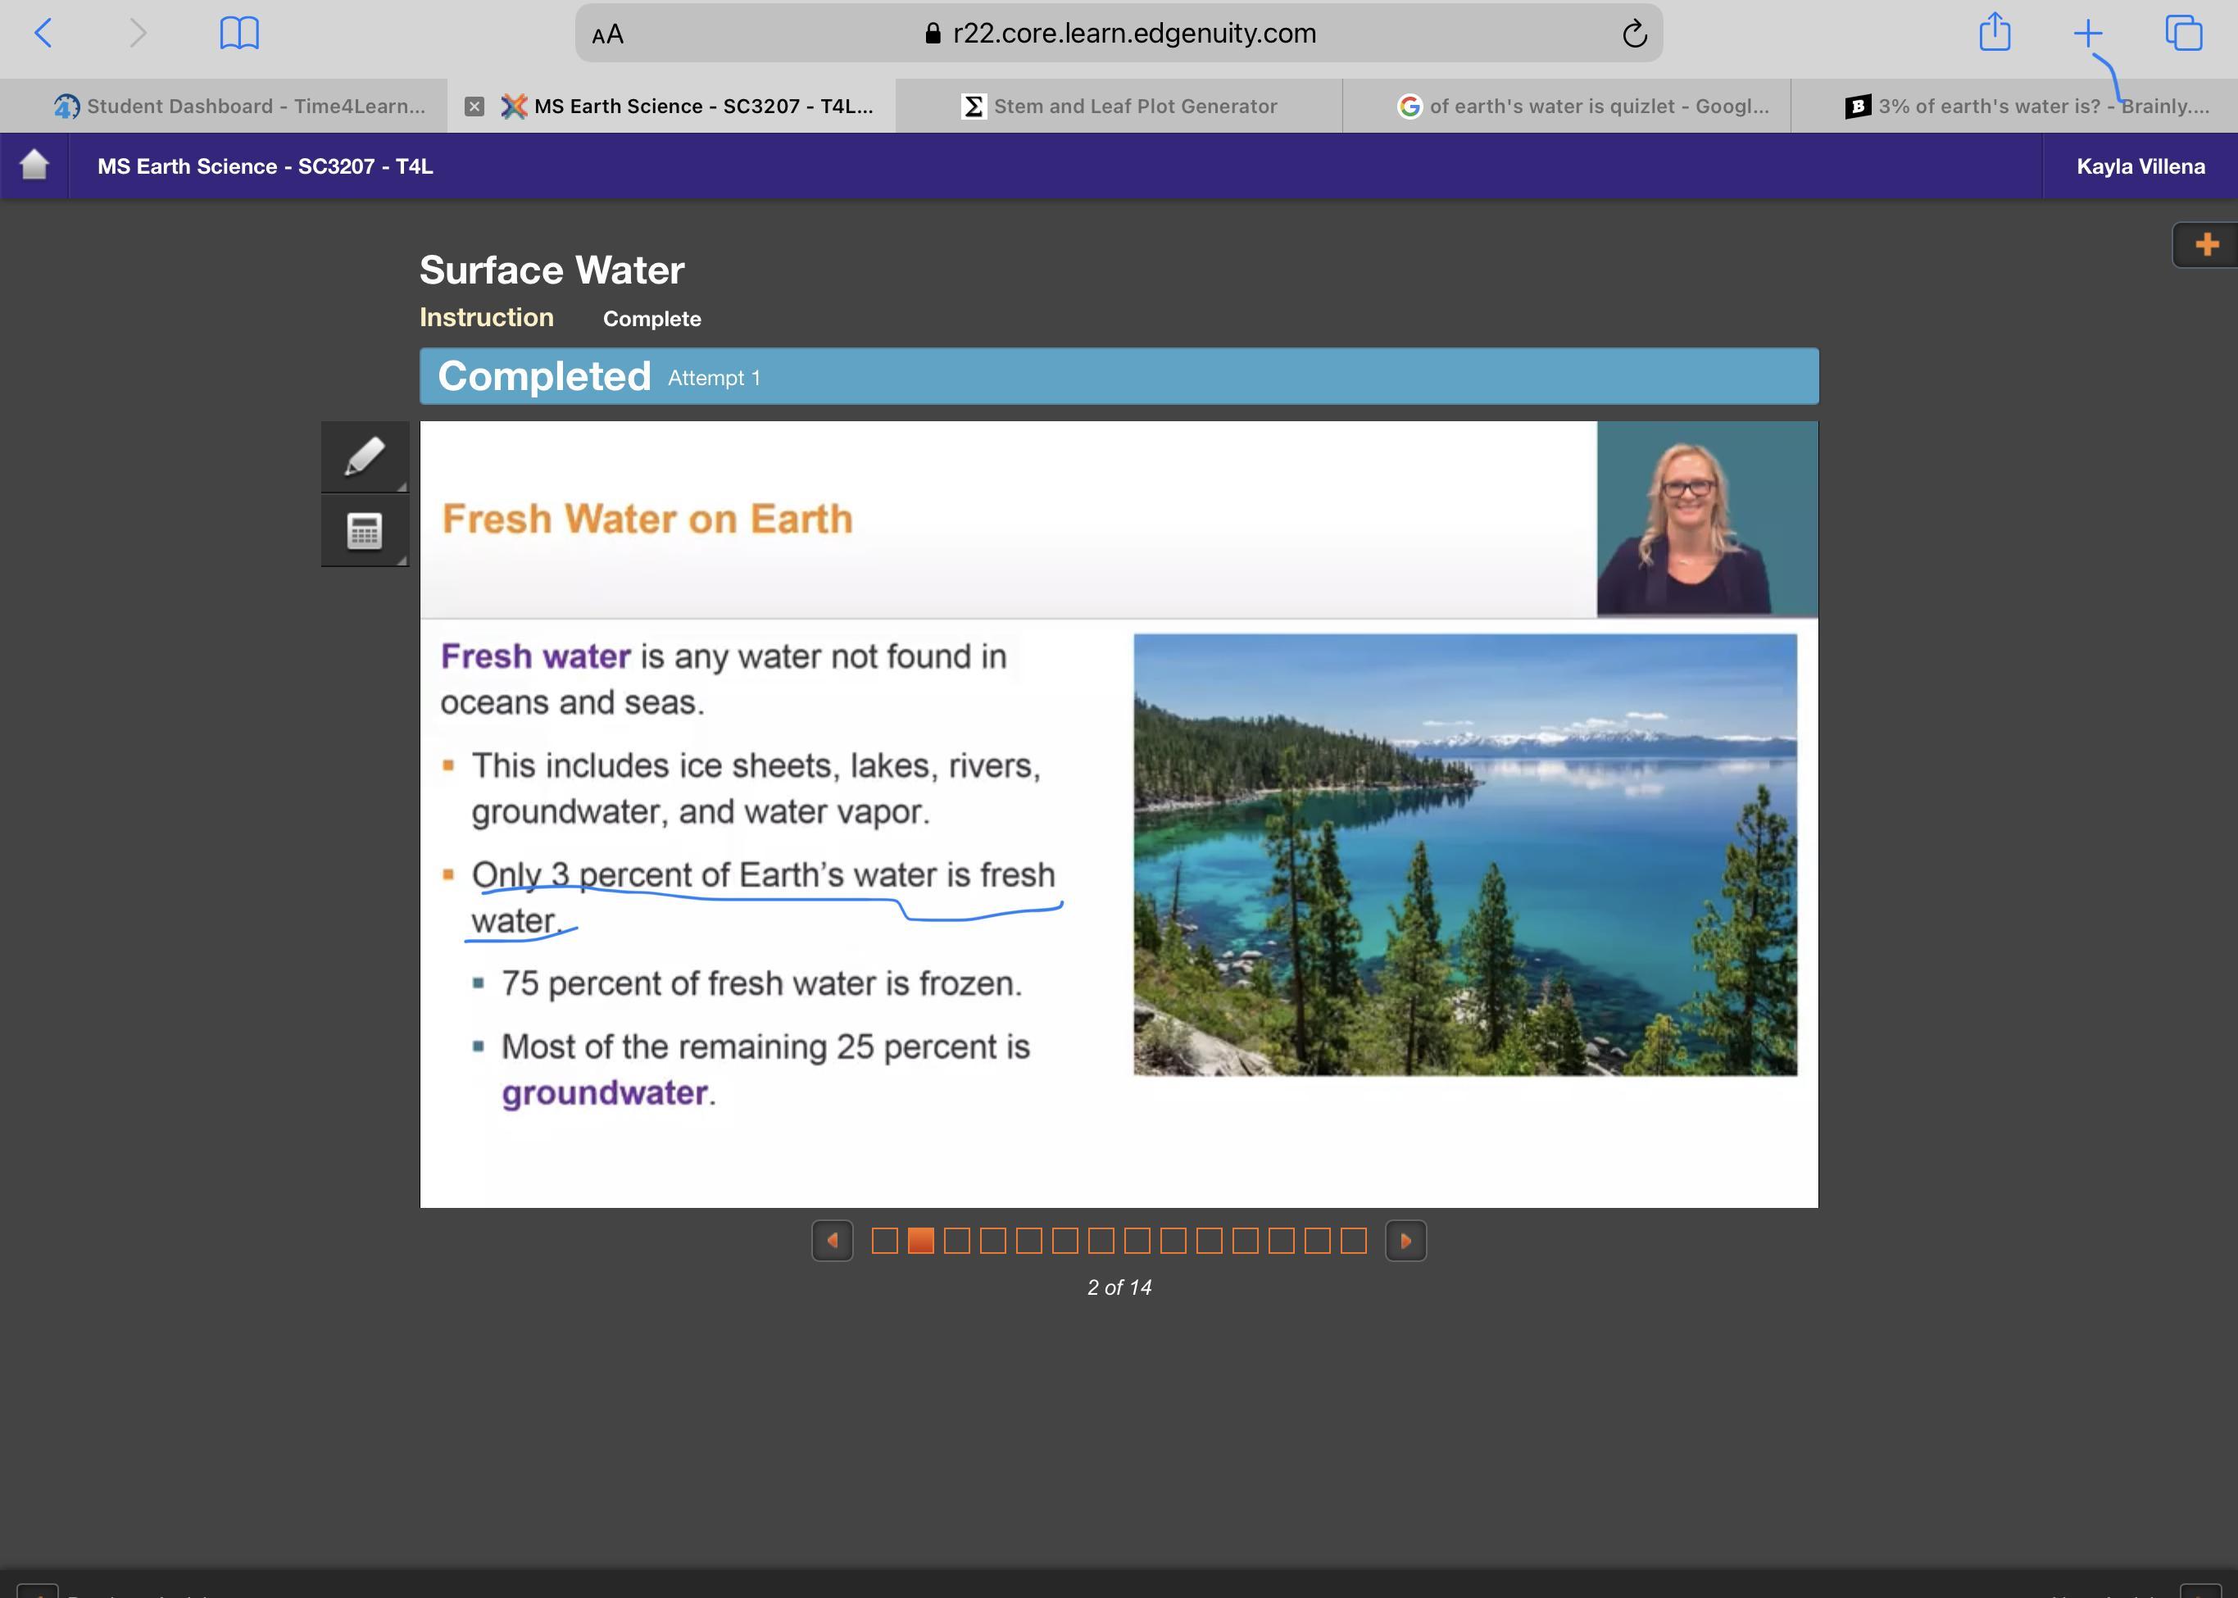
Task: Show all tabs overview icon
Action: tap(2183, 33)
